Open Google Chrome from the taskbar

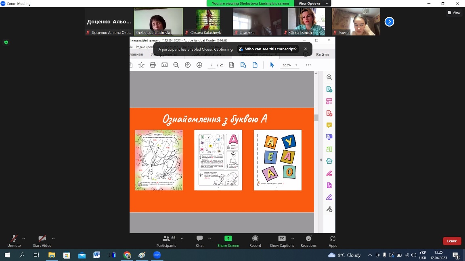(x=127, y=255)
